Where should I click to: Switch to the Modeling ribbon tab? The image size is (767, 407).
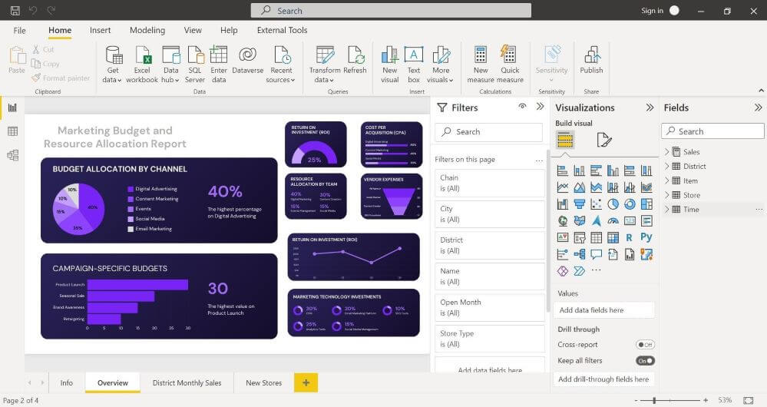[x=147, y=30]
